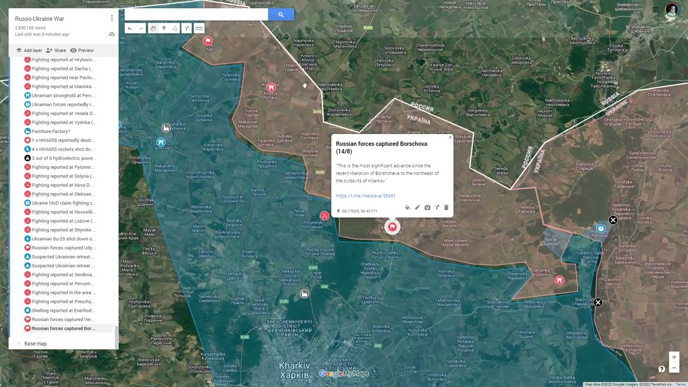Add image with the camera icon in popup
688x387 pixels.
(427, 207)
